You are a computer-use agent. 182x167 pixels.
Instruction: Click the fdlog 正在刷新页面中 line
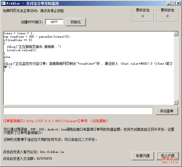coord(34,47)
